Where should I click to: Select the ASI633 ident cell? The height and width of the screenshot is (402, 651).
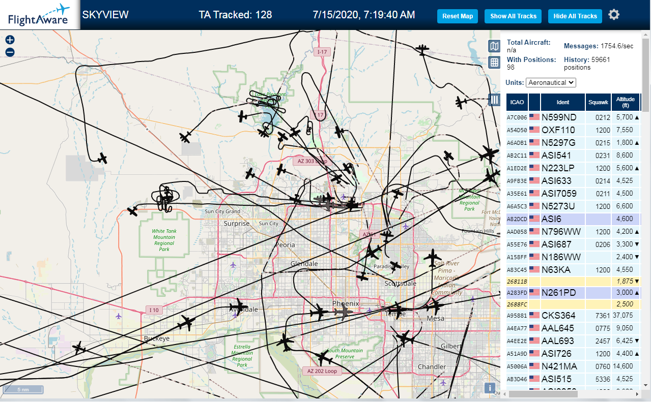(x=563, y=181)
